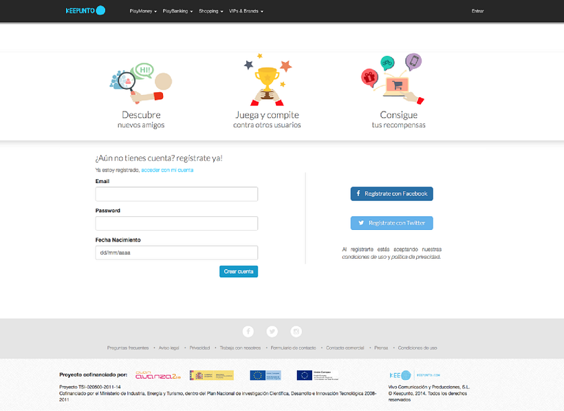Open Aviso legal footer link
The image size is (564, 411).
pyautogui.click(x=169, y=348)
